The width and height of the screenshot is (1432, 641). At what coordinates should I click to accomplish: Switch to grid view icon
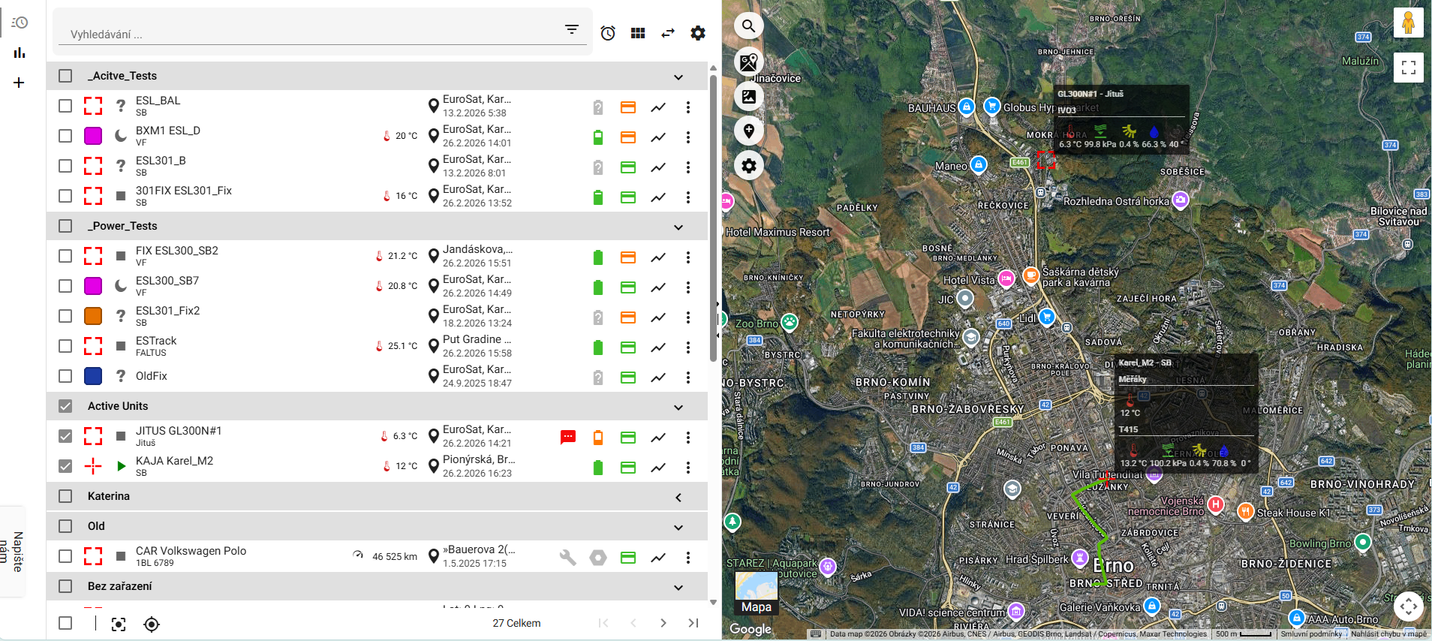638,33
